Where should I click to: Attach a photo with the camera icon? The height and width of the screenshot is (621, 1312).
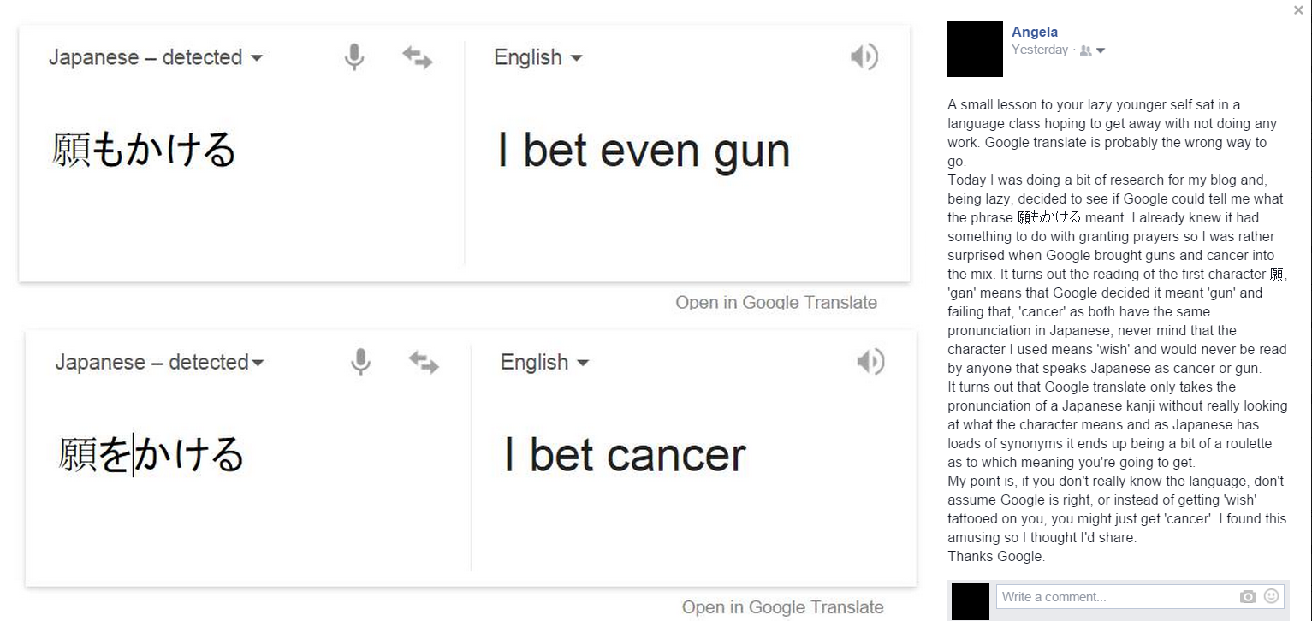pyautogui.click(x=1248, y=596)
